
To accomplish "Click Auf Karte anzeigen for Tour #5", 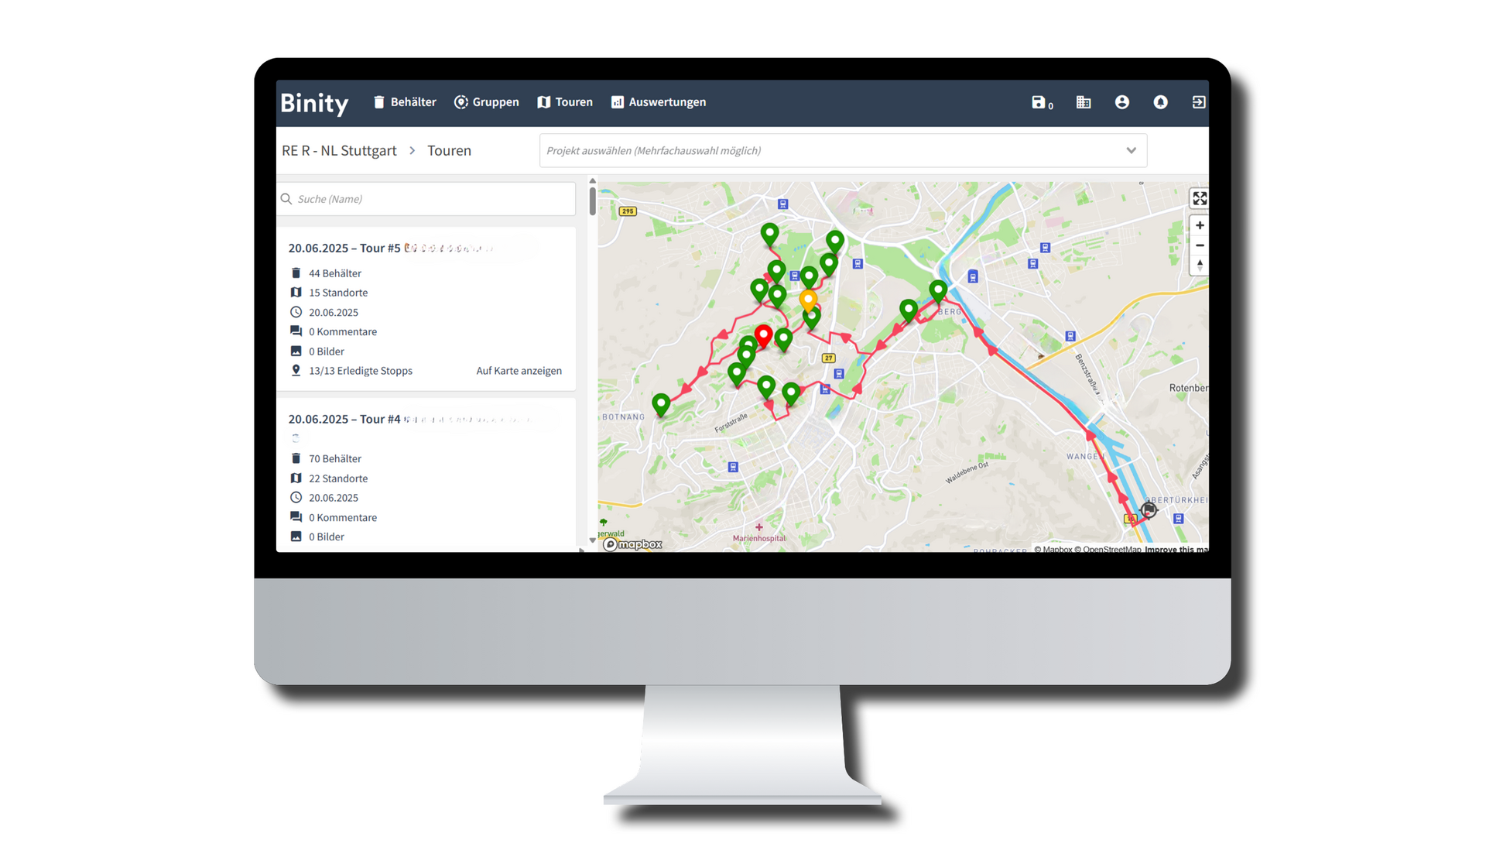I will pyautogui.click(x=519, y=371).
